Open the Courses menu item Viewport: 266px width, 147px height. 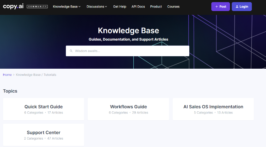tap(173, 6)
